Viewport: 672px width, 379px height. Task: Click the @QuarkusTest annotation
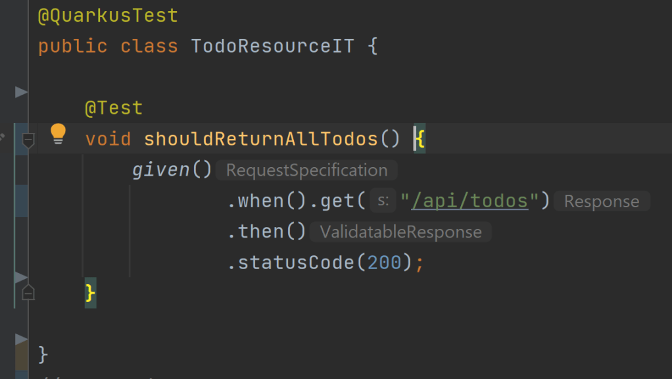click(108, 16)
